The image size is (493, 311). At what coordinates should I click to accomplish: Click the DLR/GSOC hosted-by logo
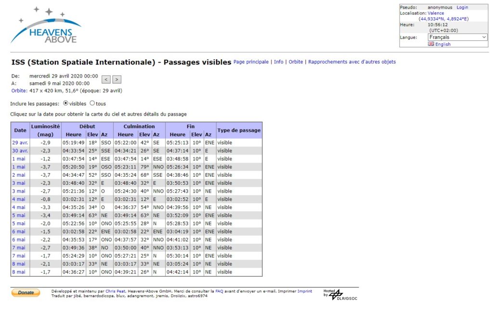coord(340,295)
